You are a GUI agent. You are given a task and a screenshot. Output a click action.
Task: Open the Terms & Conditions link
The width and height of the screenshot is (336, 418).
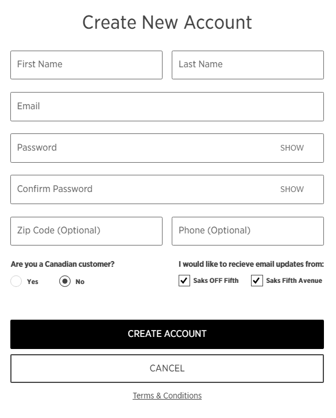pos(167,396)
